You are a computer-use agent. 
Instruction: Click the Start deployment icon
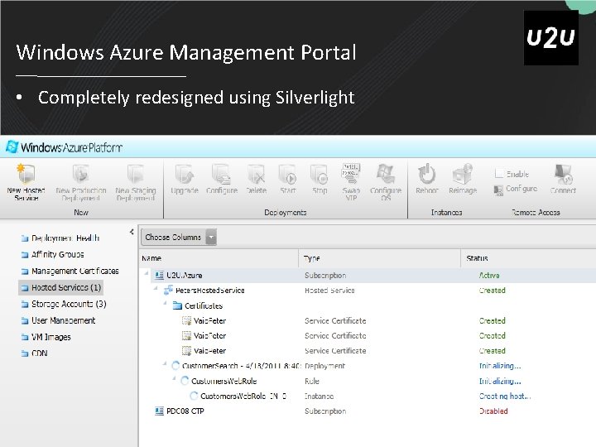coord(288,174)
